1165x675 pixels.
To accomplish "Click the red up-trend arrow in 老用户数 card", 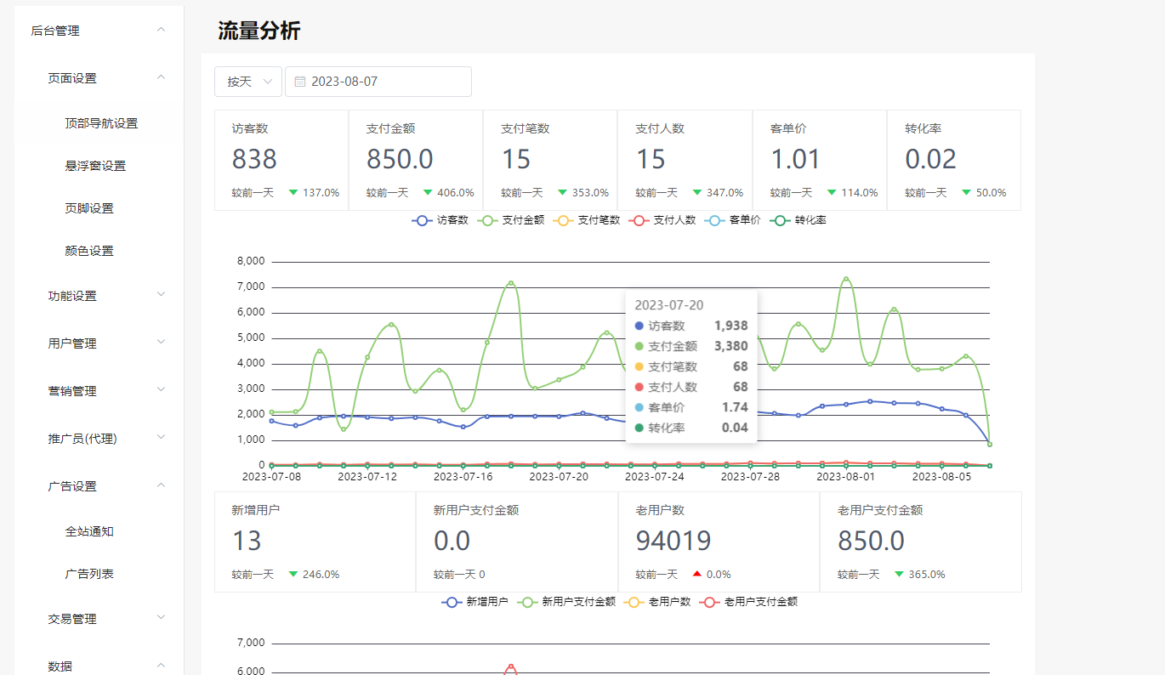I will click(x=697, y=574).
